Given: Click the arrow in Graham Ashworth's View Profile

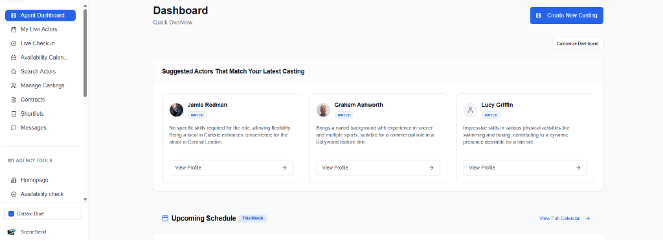Looking at the screenshot, I should tap(431, 168).
